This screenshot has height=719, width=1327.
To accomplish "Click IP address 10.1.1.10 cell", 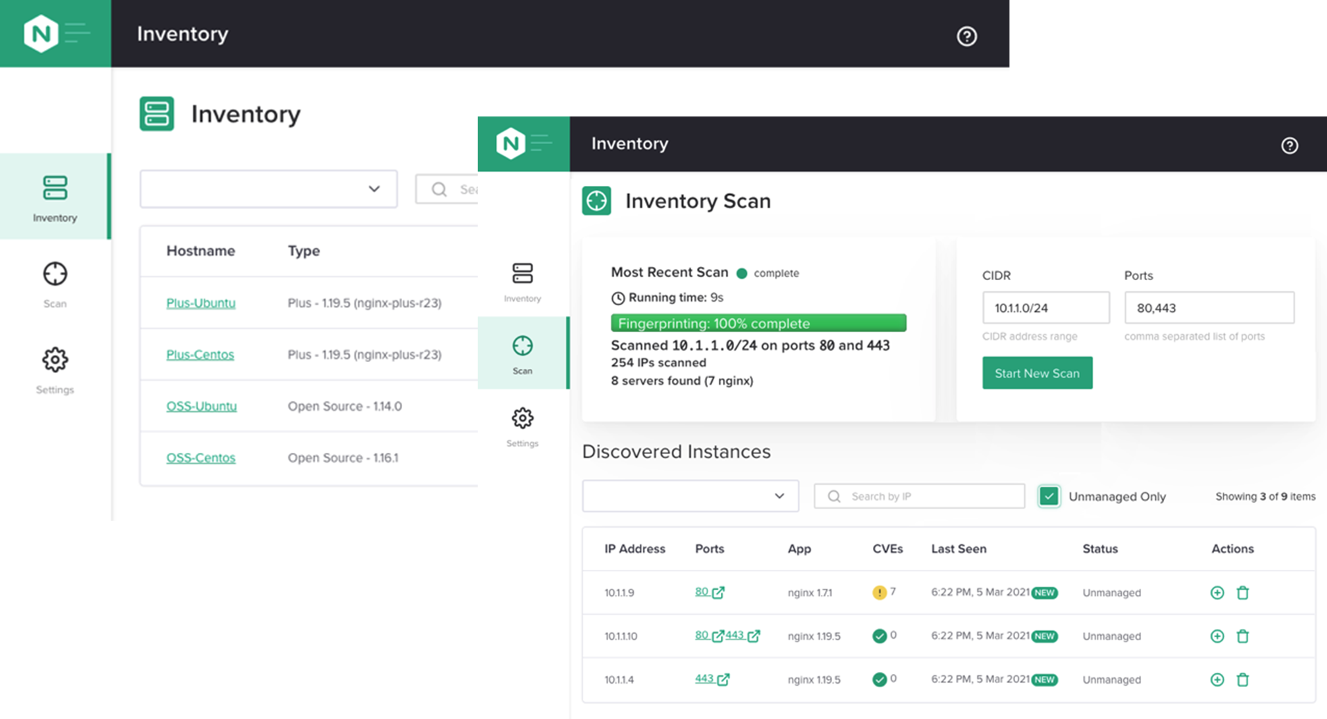I will point(621,636).
